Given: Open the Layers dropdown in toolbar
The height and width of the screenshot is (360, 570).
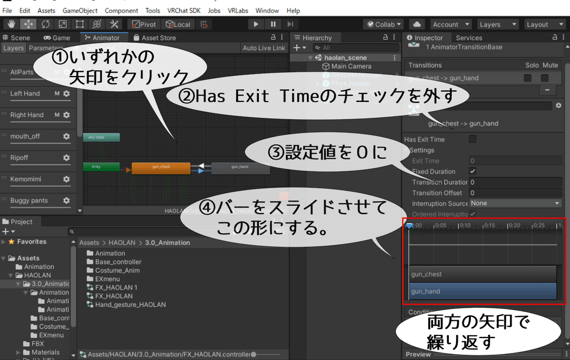Looking at the screenshot, I should 497,24.
